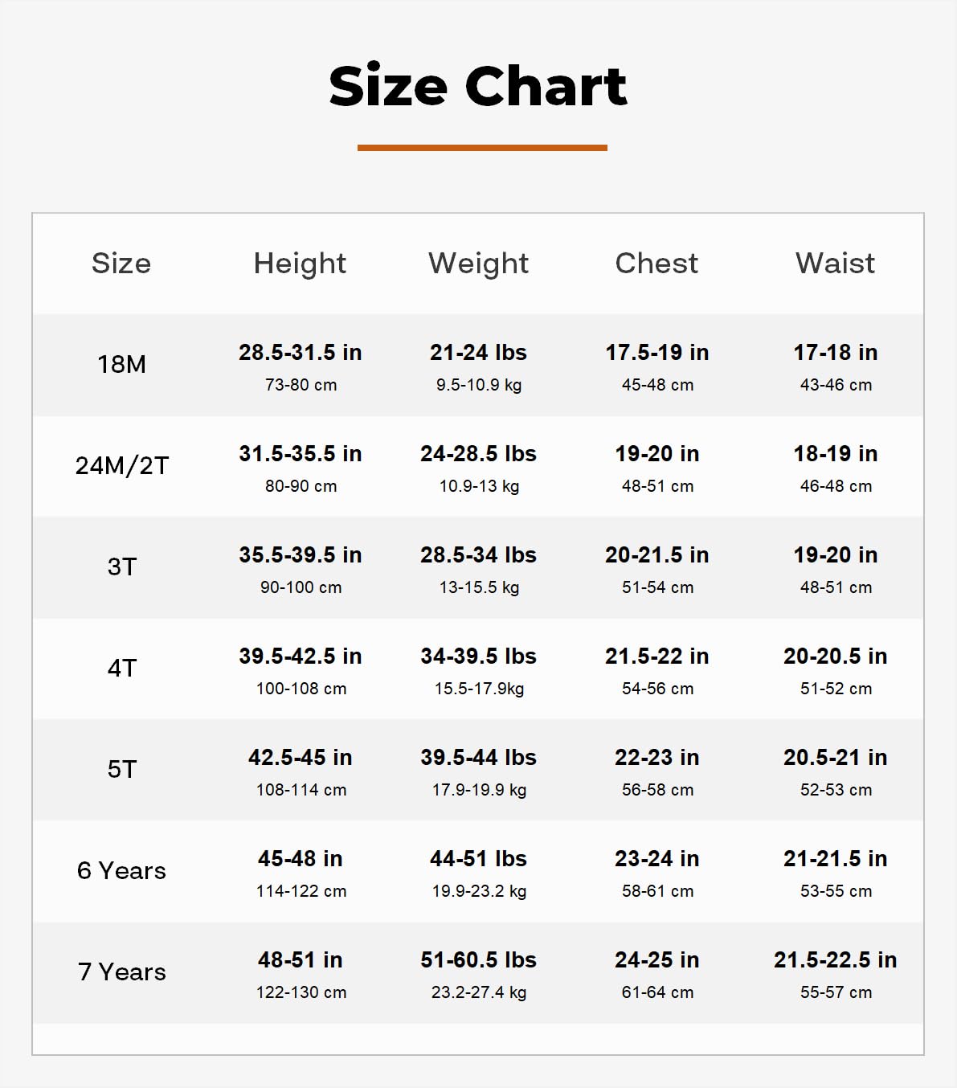Click the 7 Years size label

click(121, 972)
